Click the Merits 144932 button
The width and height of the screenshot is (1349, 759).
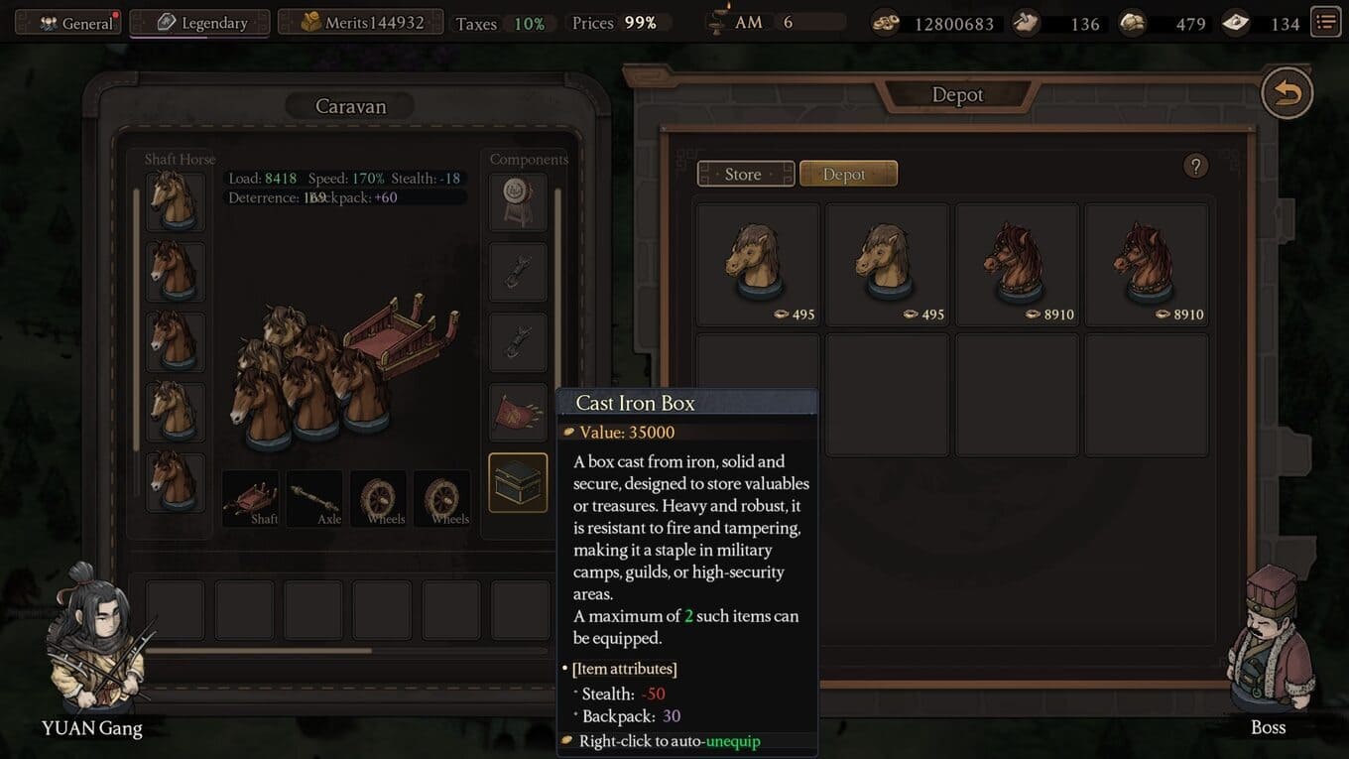[x=362, y=22]
